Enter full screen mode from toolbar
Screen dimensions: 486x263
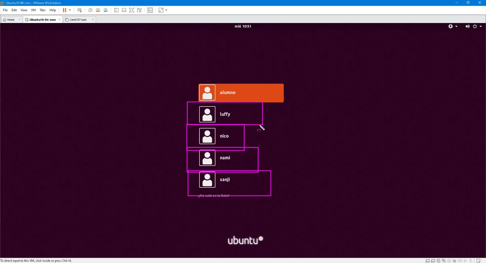(132, 10)
